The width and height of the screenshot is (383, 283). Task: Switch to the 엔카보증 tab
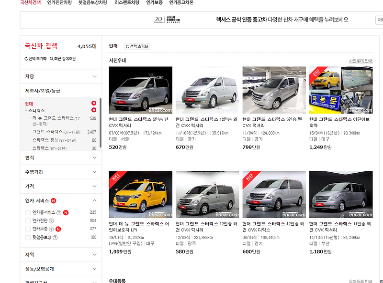point(154,2)
